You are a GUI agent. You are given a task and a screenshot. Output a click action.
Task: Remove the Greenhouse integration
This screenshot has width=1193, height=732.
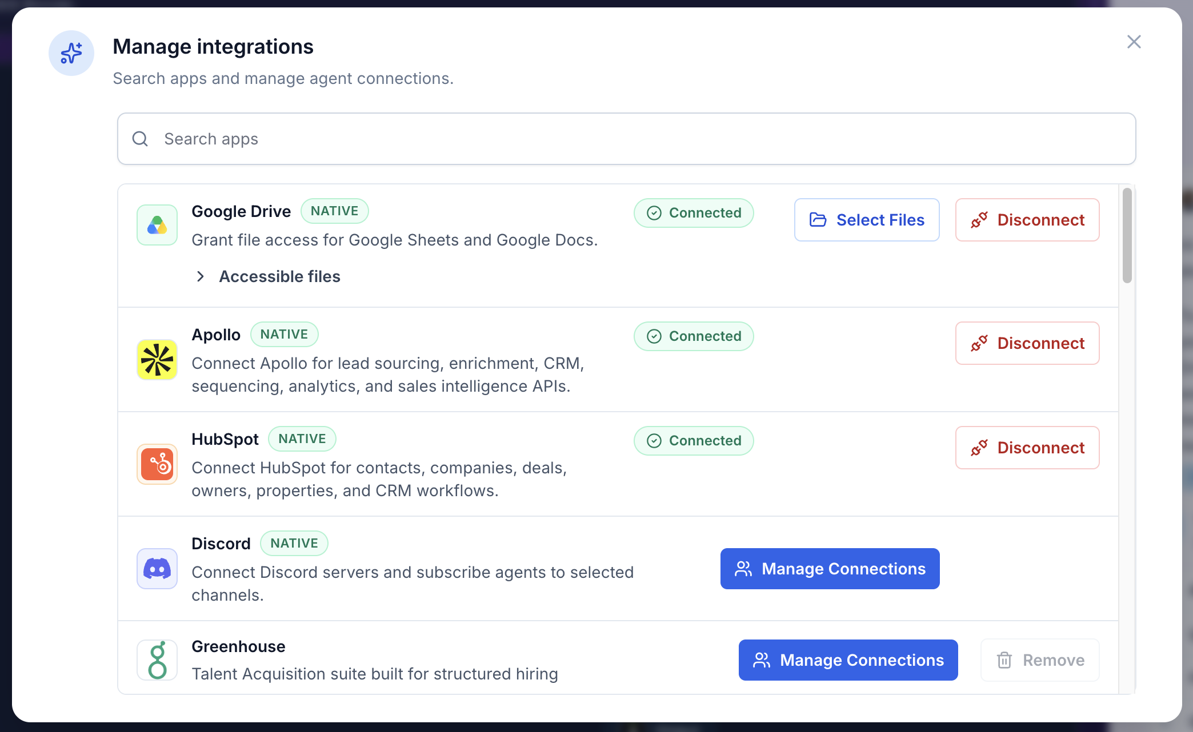click(x=1040, y=660)
